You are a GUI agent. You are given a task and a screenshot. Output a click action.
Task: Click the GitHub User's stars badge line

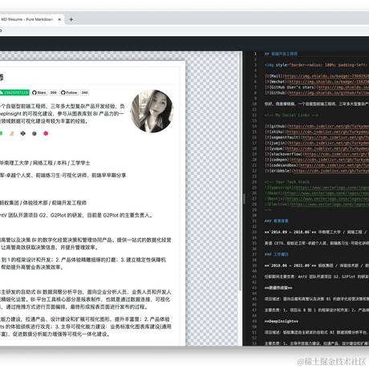317,87
